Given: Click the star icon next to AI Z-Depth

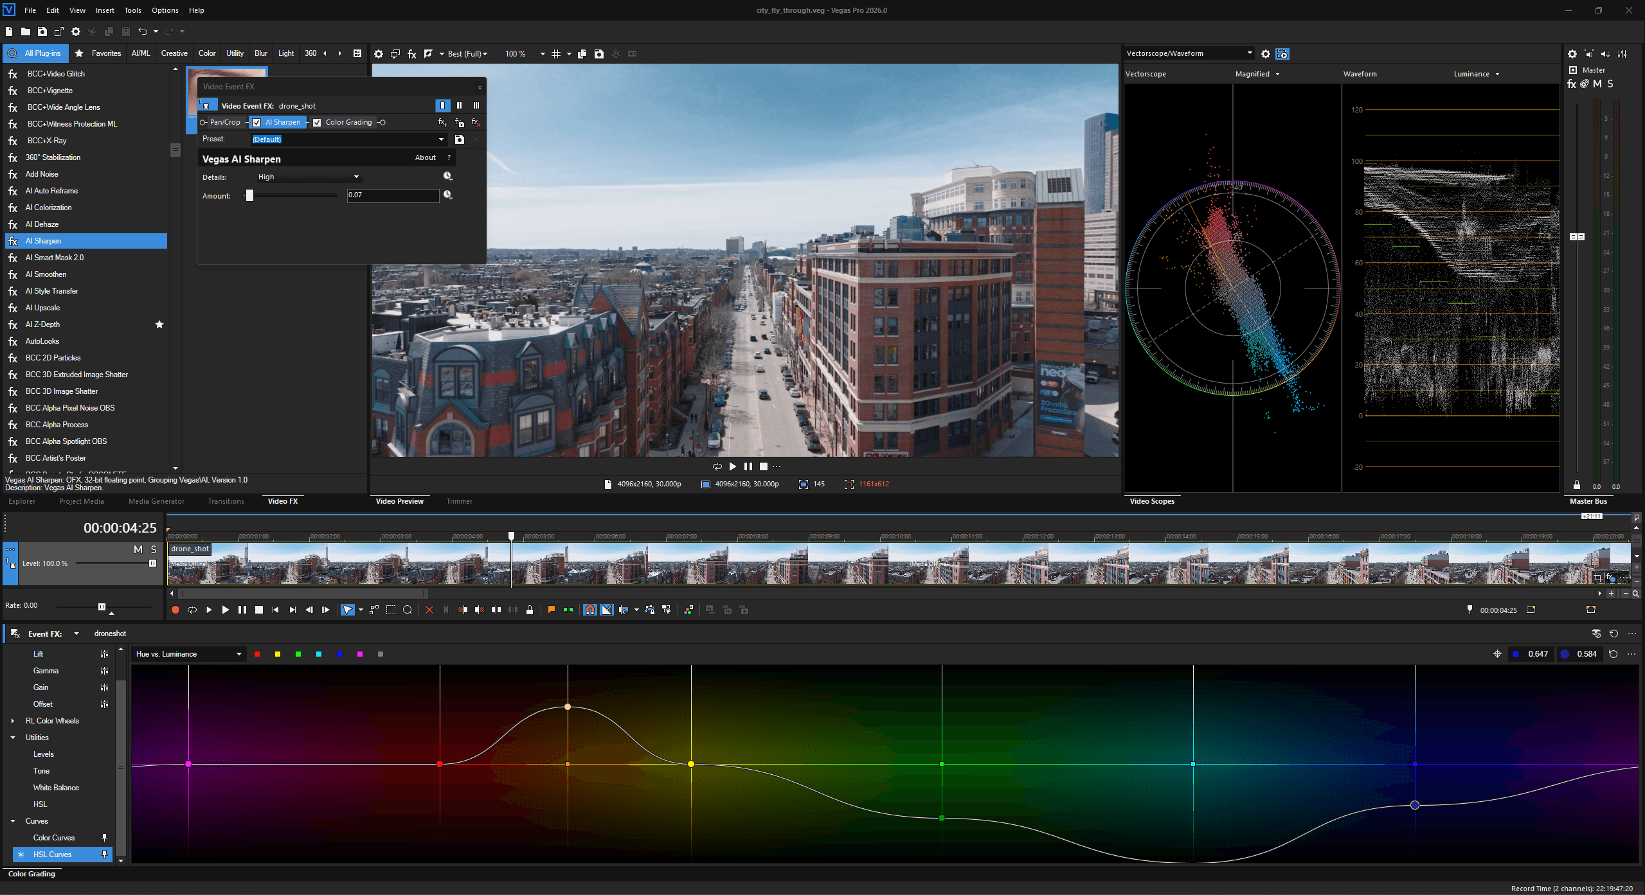Looking at the screenshot, I should click(159, 324).
